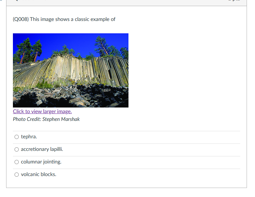Open the Click to view larger image link
The width and height of the screenshot is (255, 197).
[42, 112]
